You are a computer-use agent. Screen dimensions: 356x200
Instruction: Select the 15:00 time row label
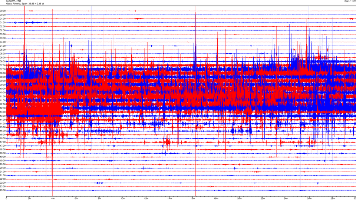tap(3, 127)
